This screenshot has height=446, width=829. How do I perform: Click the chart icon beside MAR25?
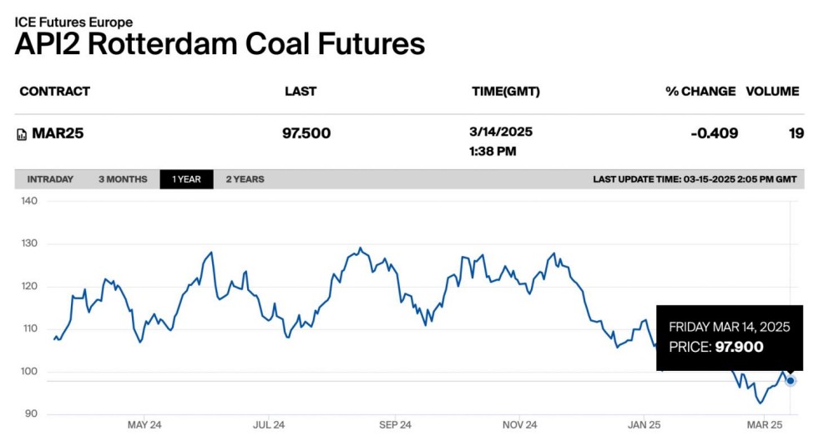(22, 134)
